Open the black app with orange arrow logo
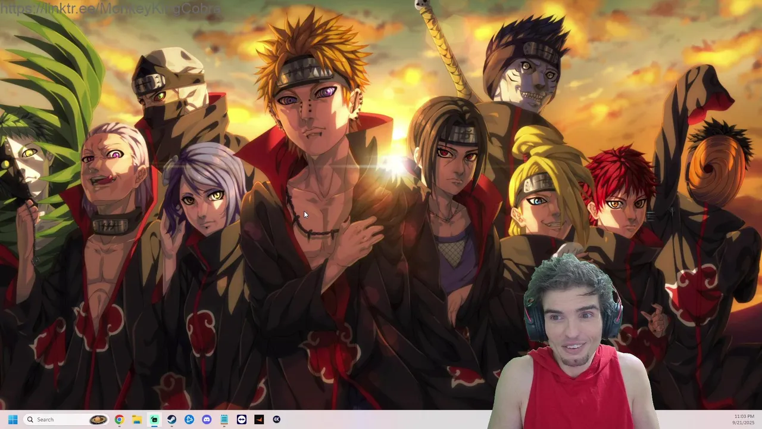The height and width of the screenshot is (429, 762). coord(259,419)
